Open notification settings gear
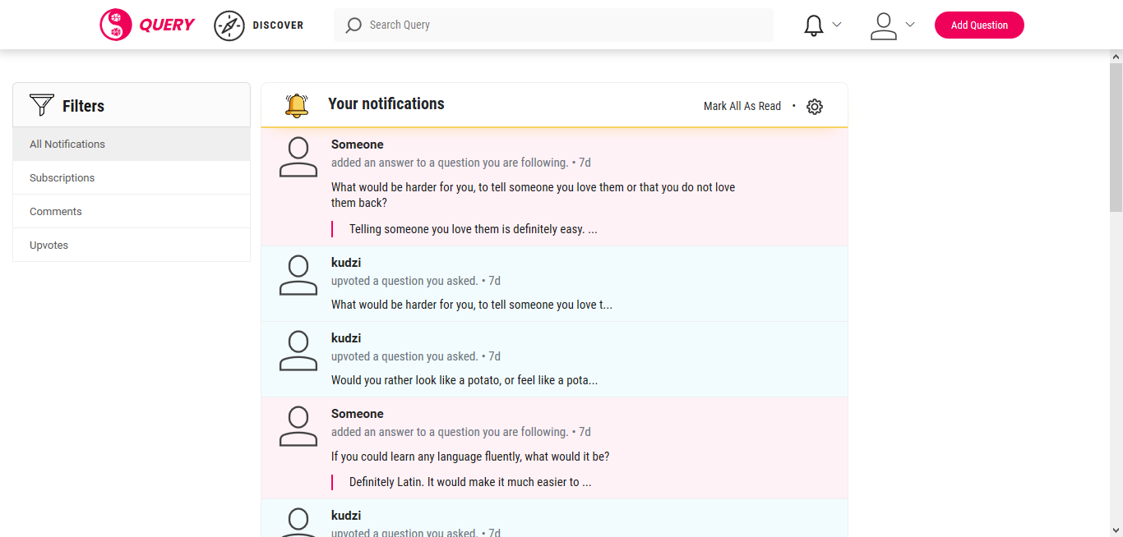The height and width of the screenshot is (537, 1123). click(x=815, y=107)
